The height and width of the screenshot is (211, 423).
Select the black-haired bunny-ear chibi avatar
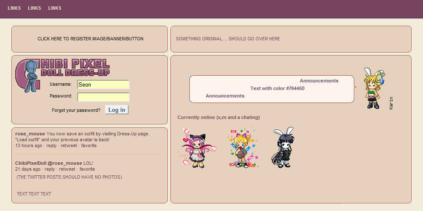tap(283, 148)
